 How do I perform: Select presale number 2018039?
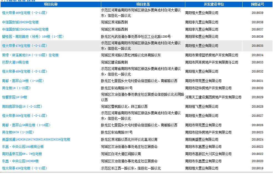click(x=258, y=13)
